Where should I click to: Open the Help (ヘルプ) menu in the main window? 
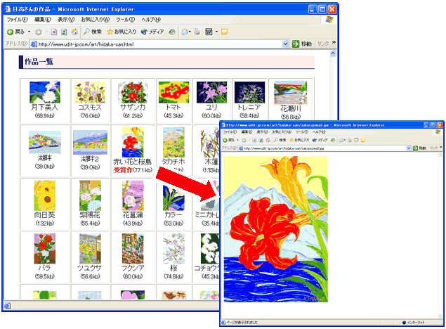point(151,20)
